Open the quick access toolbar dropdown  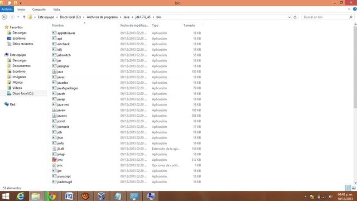pyautogui.click(x=21, y=3)
